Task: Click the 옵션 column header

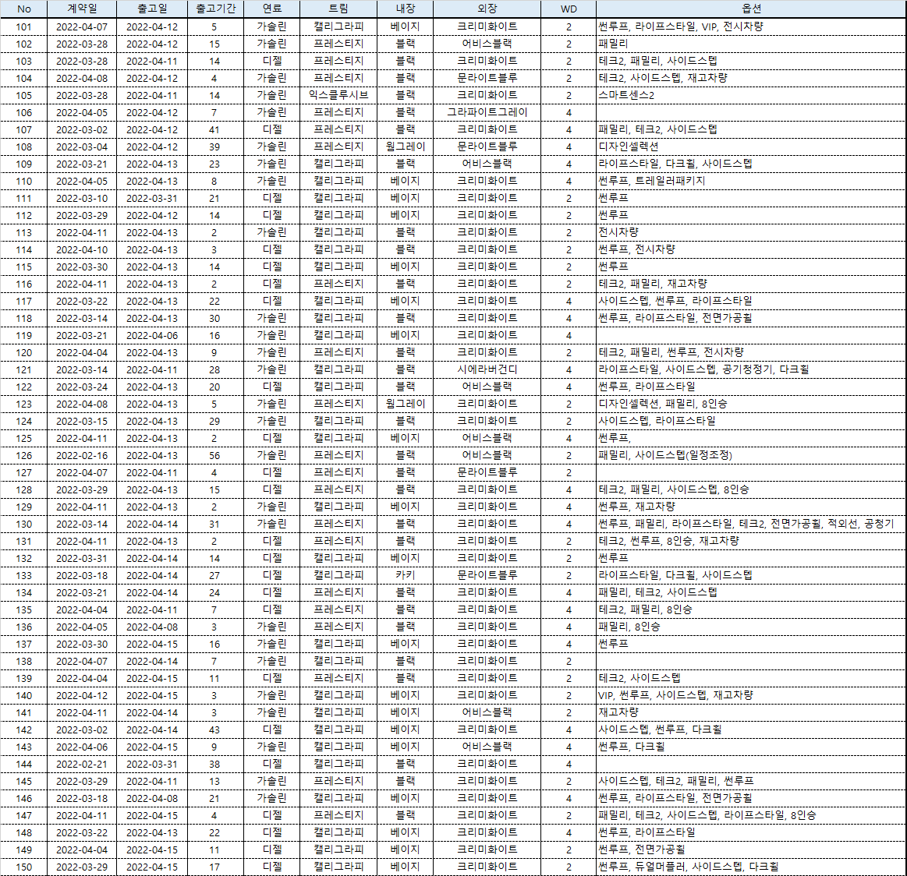Action: click(x=751, y=9)
